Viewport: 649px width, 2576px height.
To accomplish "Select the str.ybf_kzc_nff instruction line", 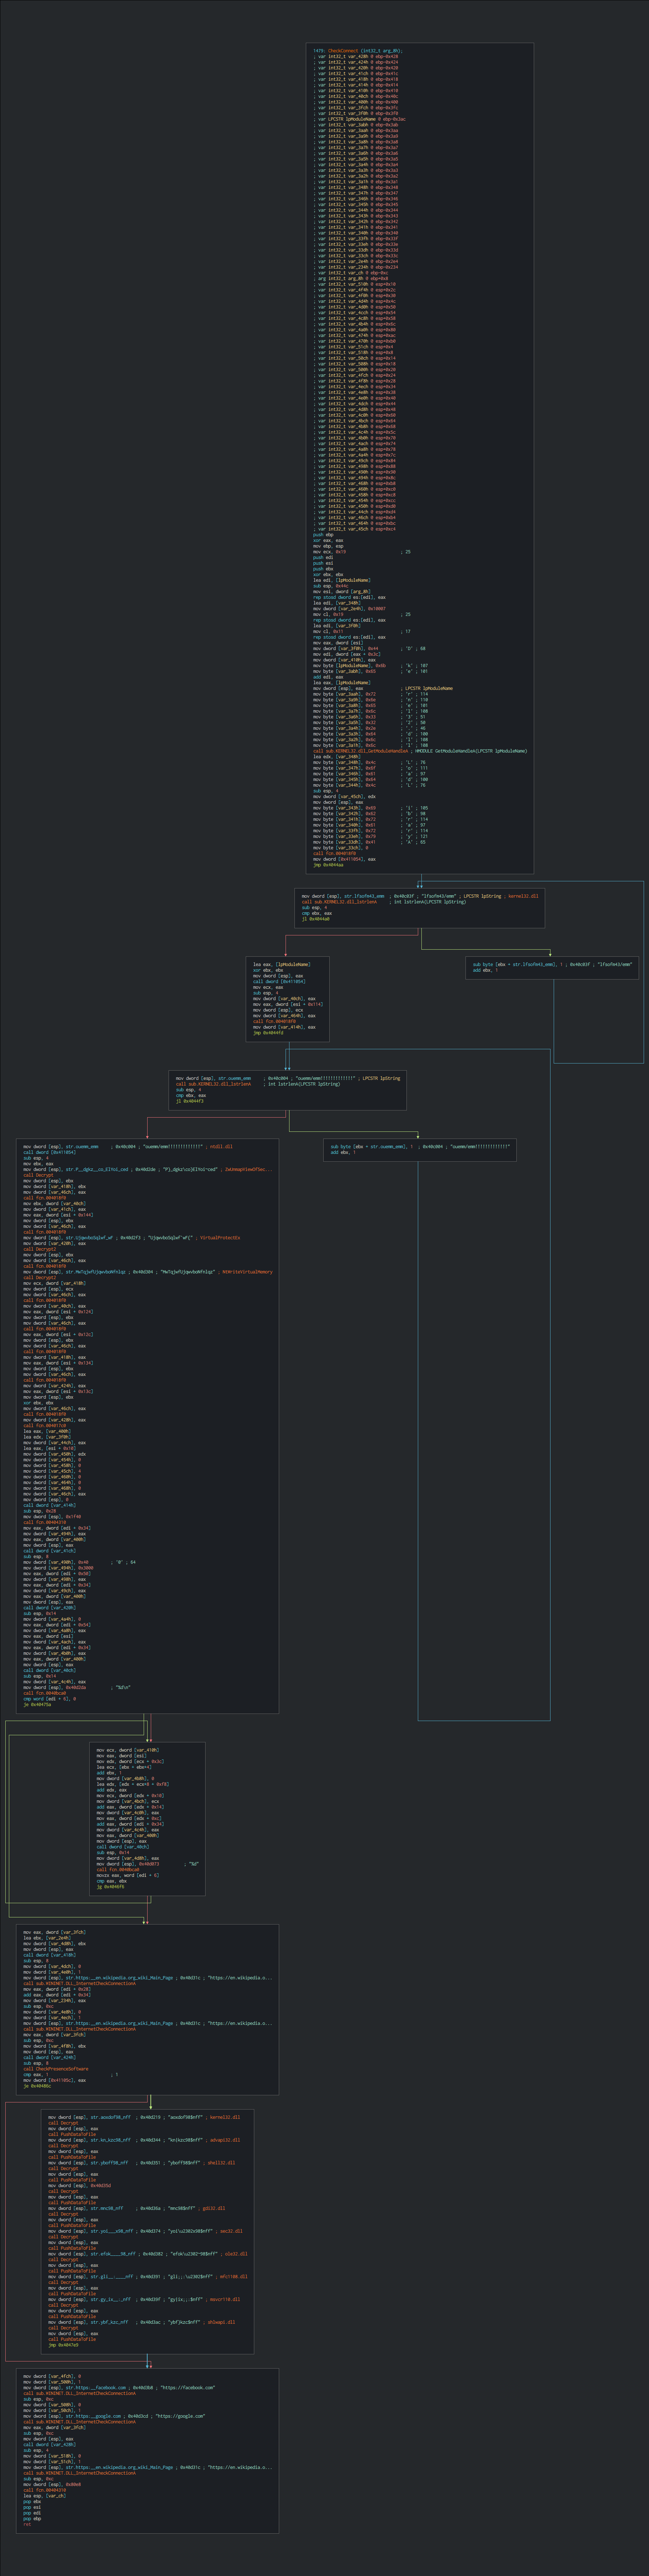I will click(142, 2322).
